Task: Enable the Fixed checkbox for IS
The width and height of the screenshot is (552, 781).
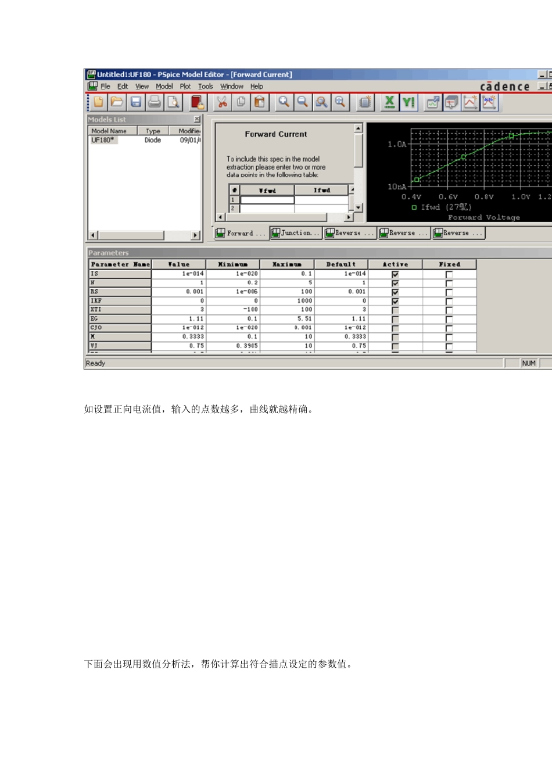Action: point(449,274)
